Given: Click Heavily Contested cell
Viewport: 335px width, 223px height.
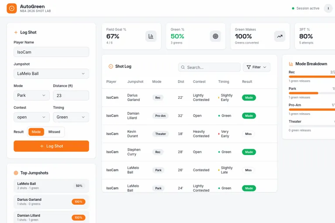Looking at the screenshot, I should 201,134.
